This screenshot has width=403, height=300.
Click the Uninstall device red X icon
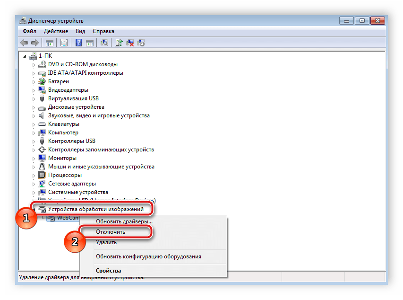coord(130,43)
